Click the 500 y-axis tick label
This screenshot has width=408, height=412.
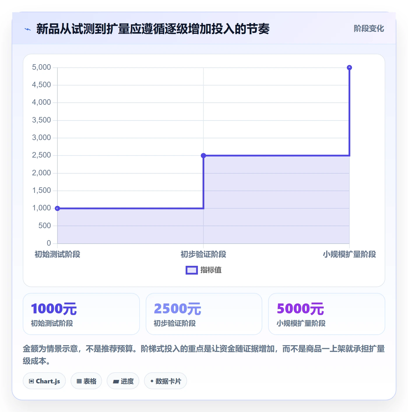pos(45,226)
